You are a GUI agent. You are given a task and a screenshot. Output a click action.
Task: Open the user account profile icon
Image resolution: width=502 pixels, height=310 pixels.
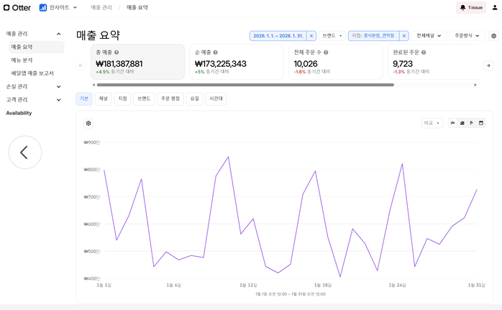click(495, 7)
